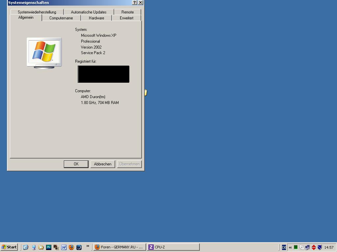Screen dimensions: 337x252
Task: Click the selection-tool quick launch icon
Action: point(56,247)
